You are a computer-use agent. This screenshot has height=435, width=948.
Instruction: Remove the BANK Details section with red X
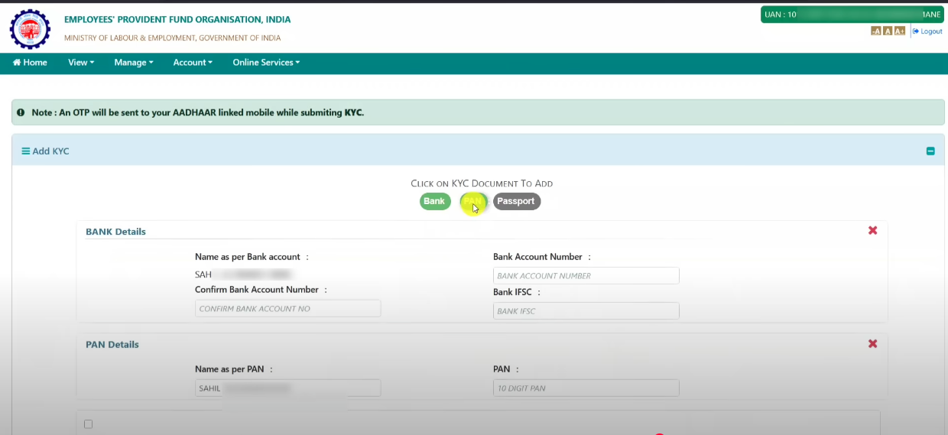click(872, 231)
